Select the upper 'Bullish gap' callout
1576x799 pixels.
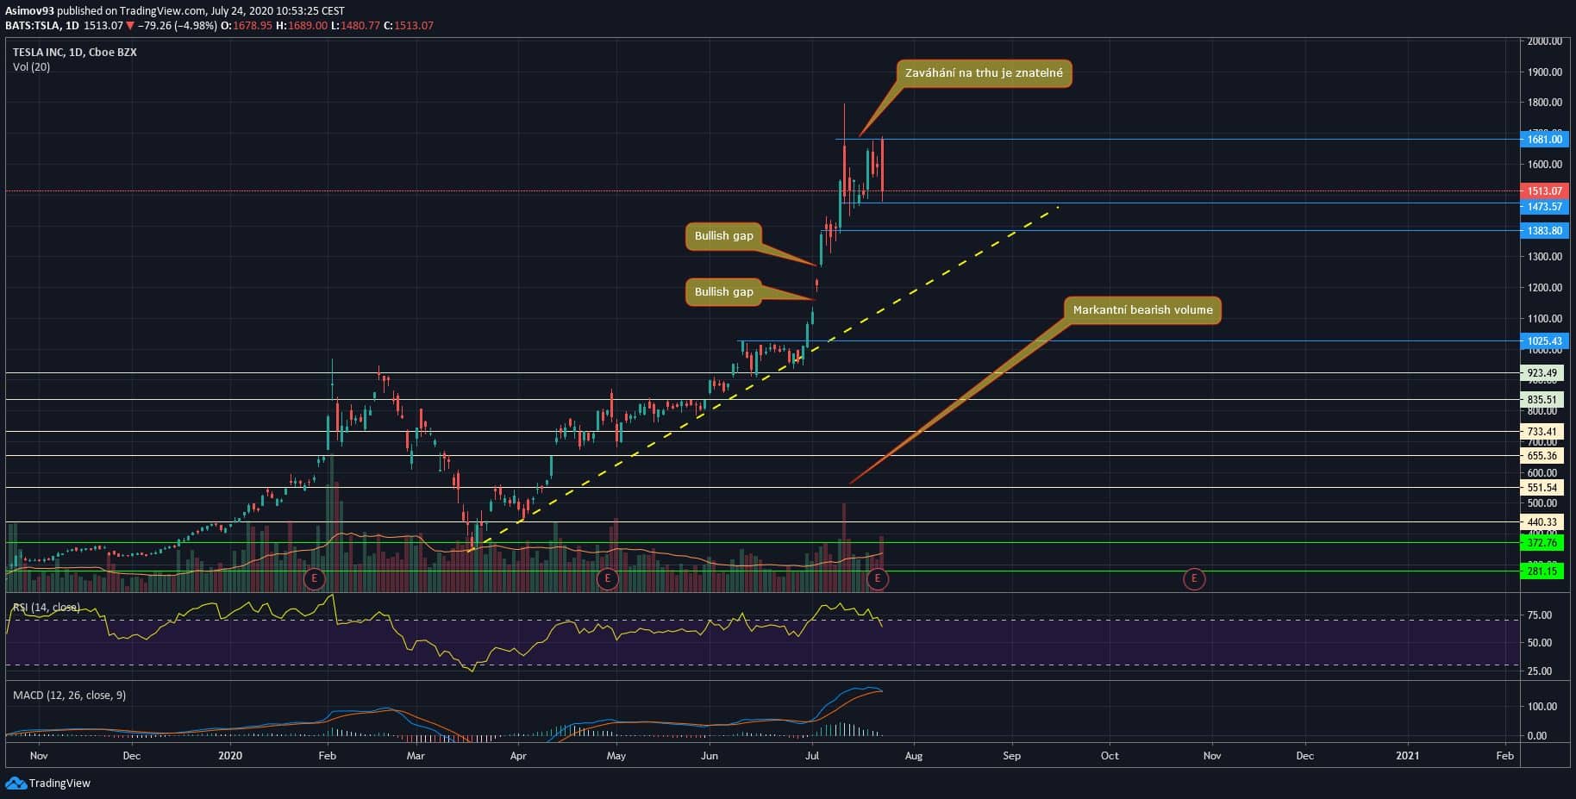[x=724, y=235]
